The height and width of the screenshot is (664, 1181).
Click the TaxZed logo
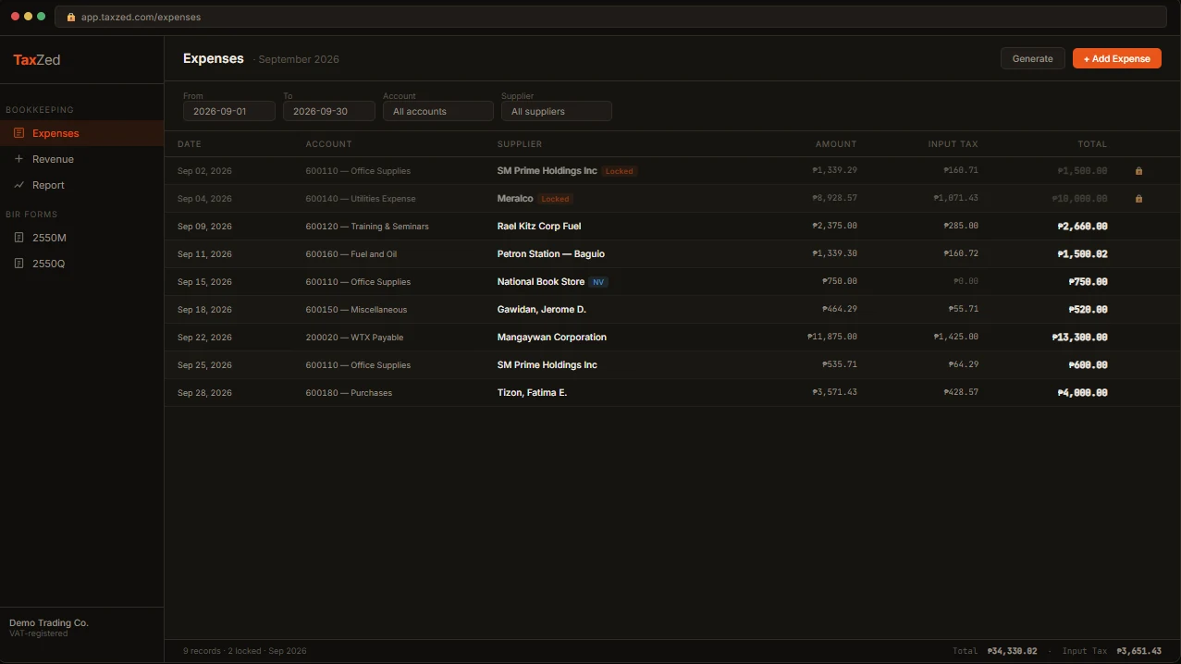[37, 60]
